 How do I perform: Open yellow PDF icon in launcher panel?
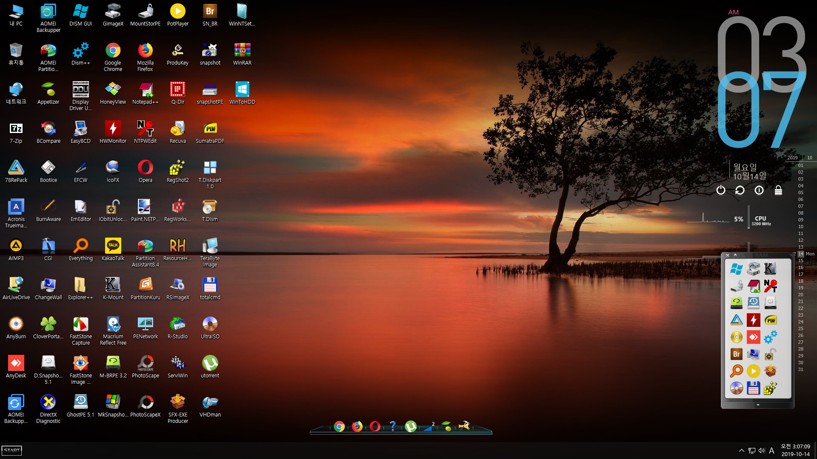pos(770,320)
